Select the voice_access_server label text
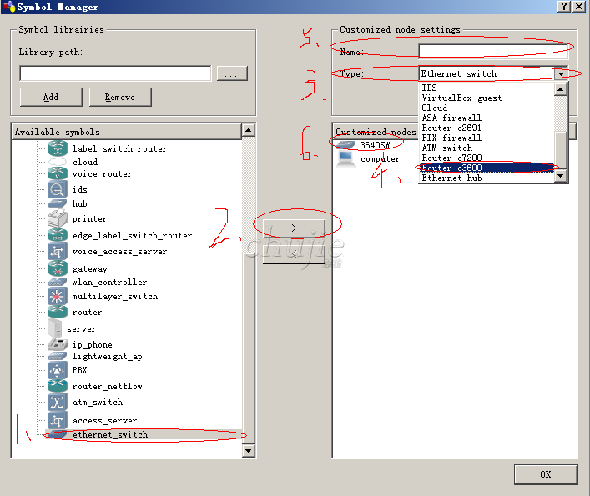590x496 pixels. pos(119,252)
